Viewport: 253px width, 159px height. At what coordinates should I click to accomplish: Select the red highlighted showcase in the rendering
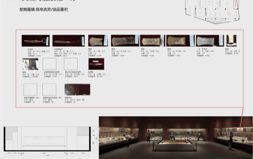click(x=232, y=136)
